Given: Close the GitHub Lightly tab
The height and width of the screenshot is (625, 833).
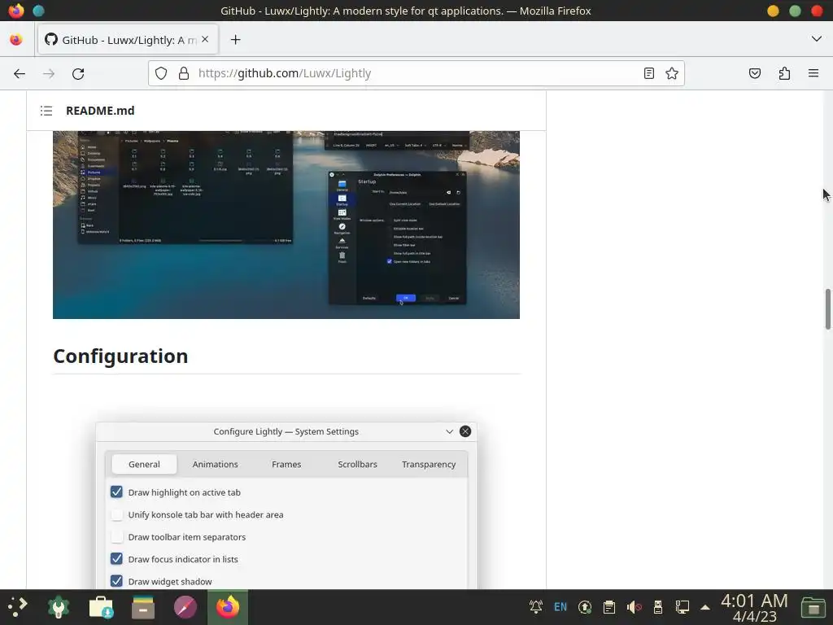Looking at the screenshot, I should (205, 39).
